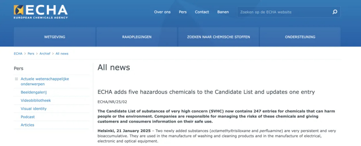Open the Pers header link
The height and width of the screenshot is (146, 361).
(183, 12)
